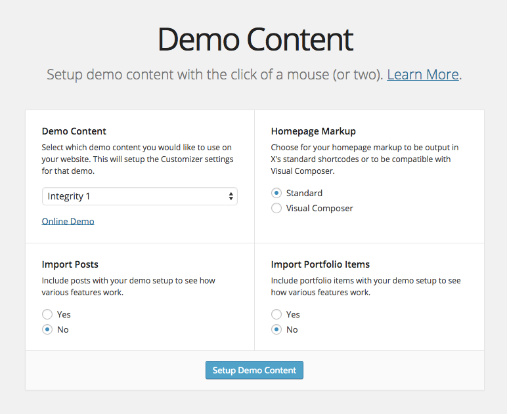
Task: Click the Import Portfolio Items heading
Action: (320, 264)
